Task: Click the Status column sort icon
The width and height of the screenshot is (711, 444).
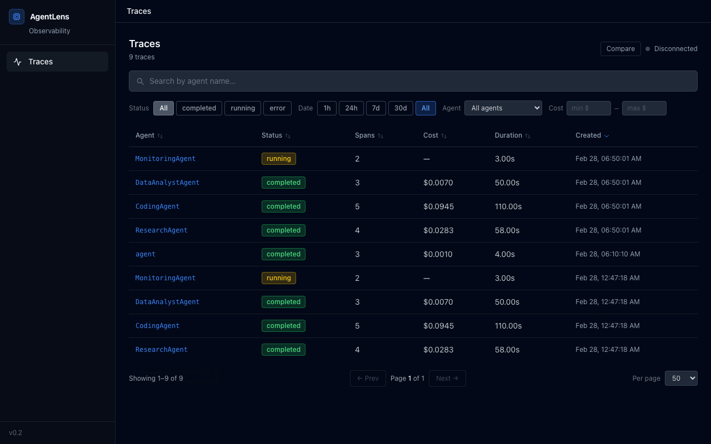Action: pyautogui.click(x=288, y=135)
